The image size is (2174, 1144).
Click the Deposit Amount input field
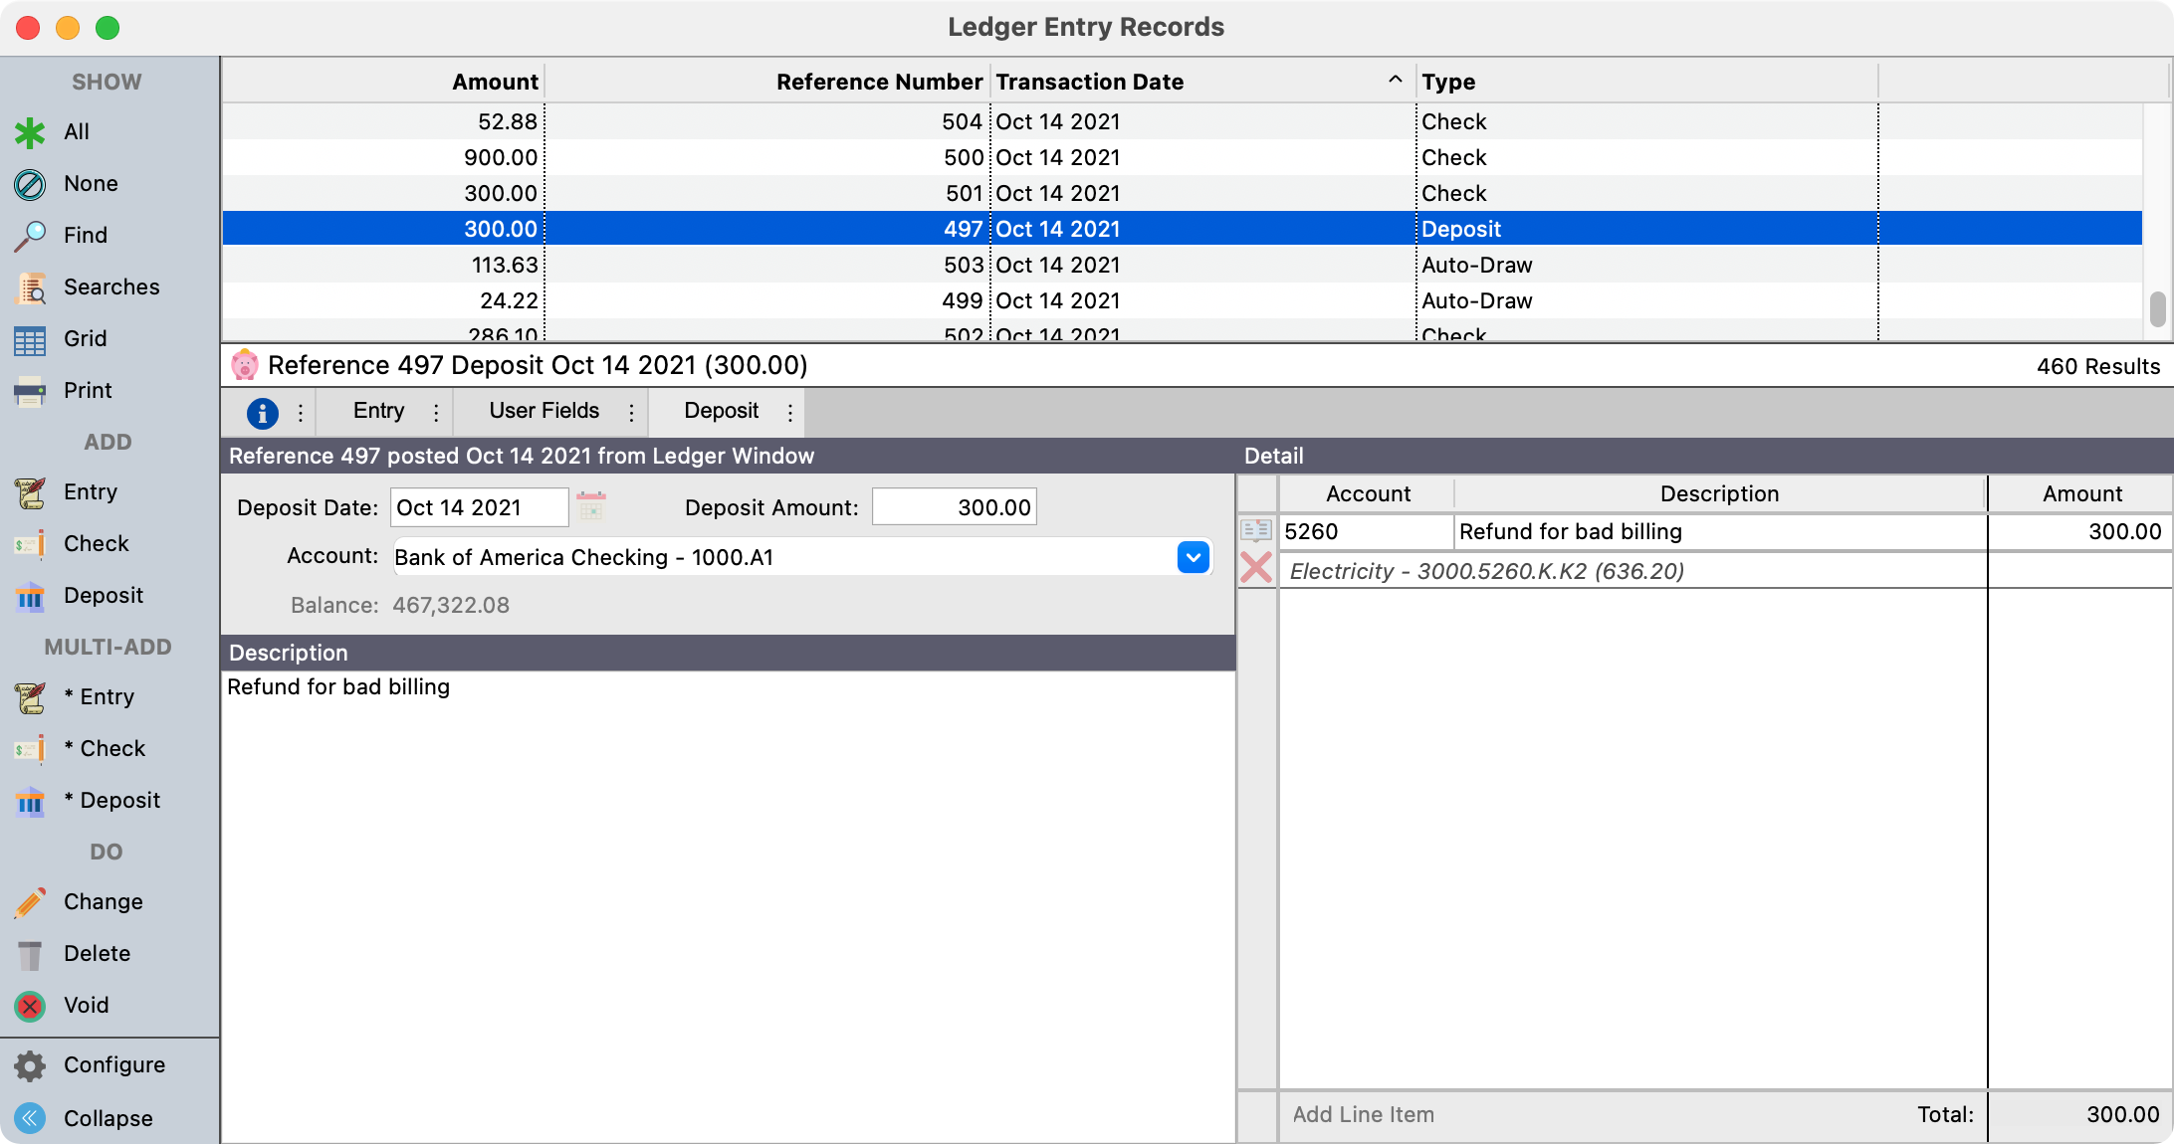[x=954, y=507]
